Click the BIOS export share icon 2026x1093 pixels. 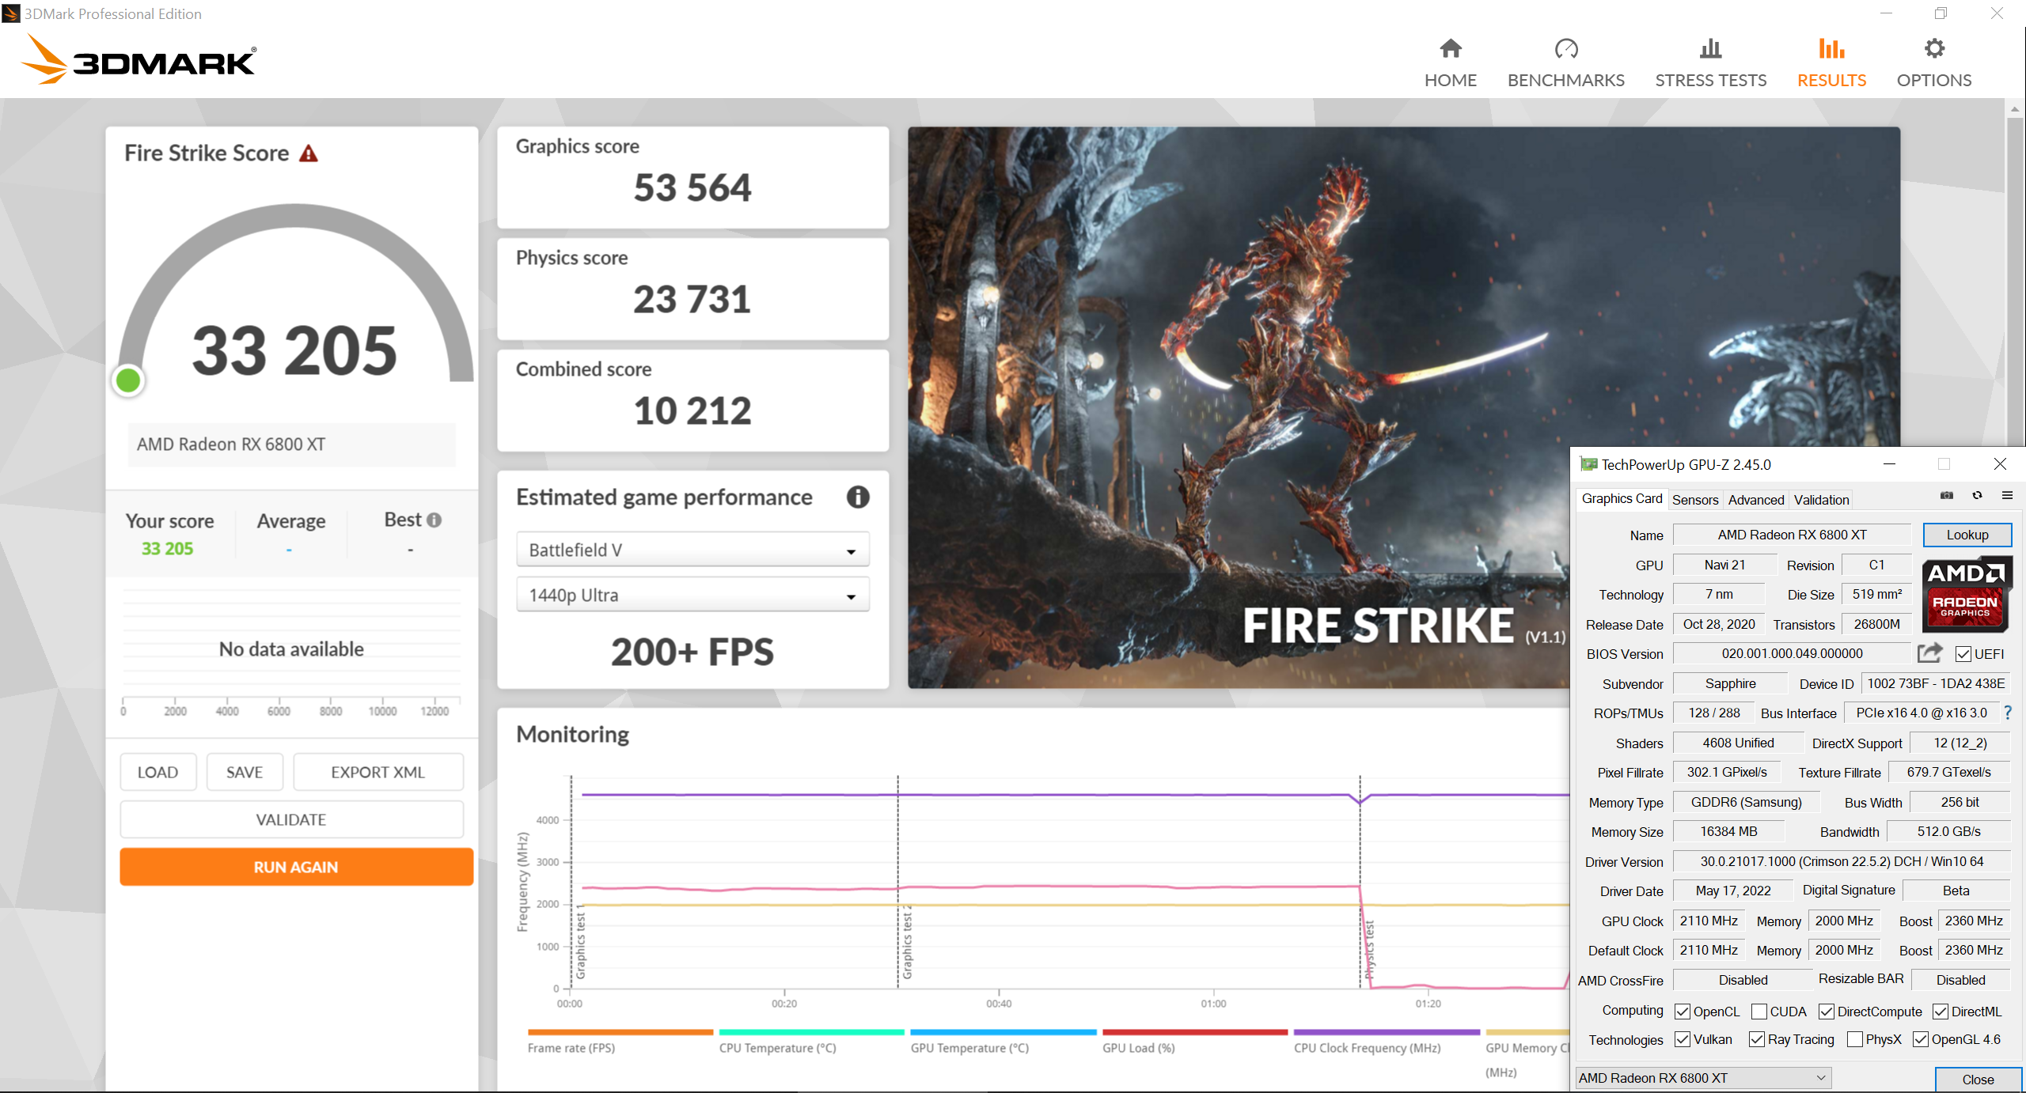coord(1929,653)
